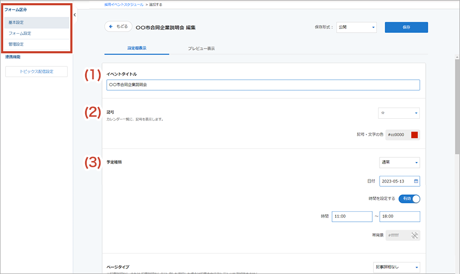Click the イベントタイトル input field
The image size is (460, 274).
point(263,85)
